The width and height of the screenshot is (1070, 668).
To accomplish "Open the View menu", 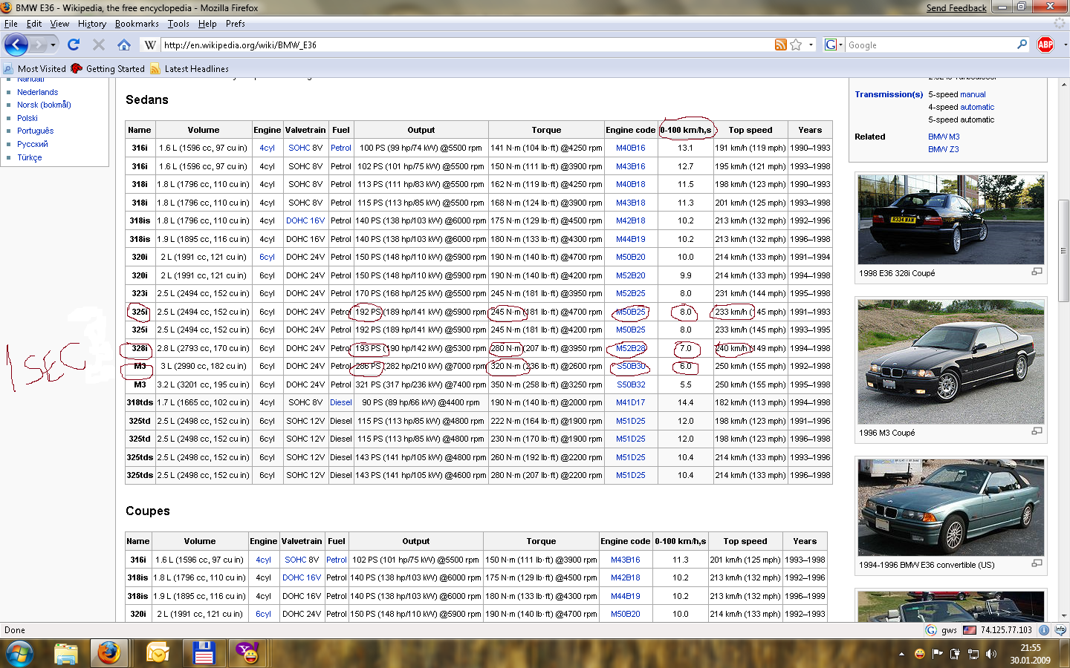I will click(x=59, y=24).
